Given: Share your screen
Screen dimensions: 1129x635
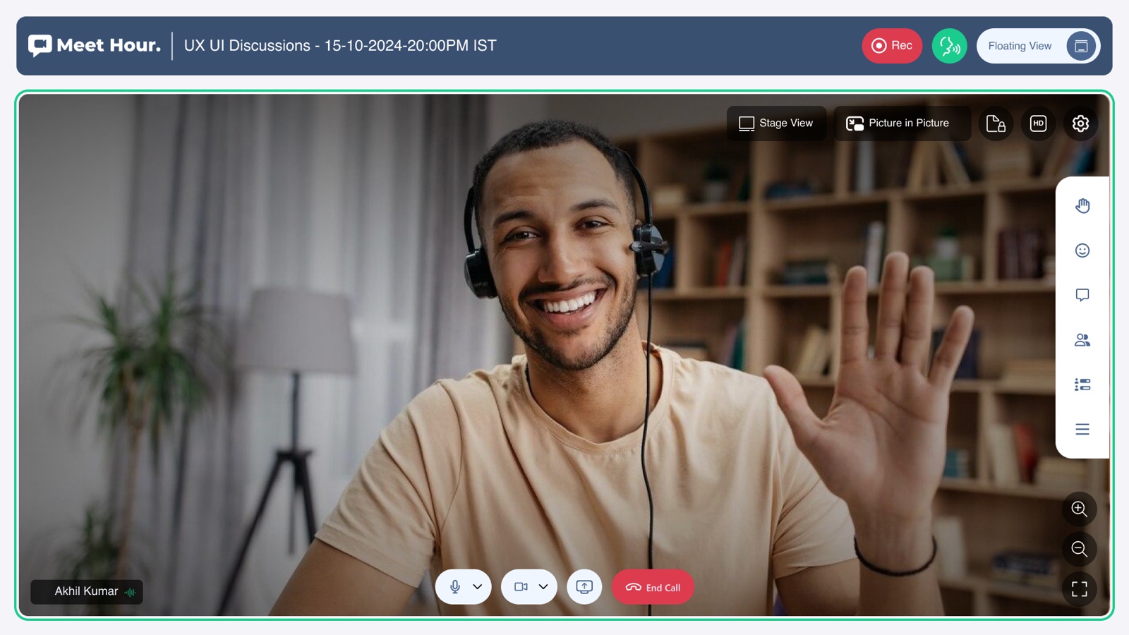Looking at the screenshot, I should [584, 587].
